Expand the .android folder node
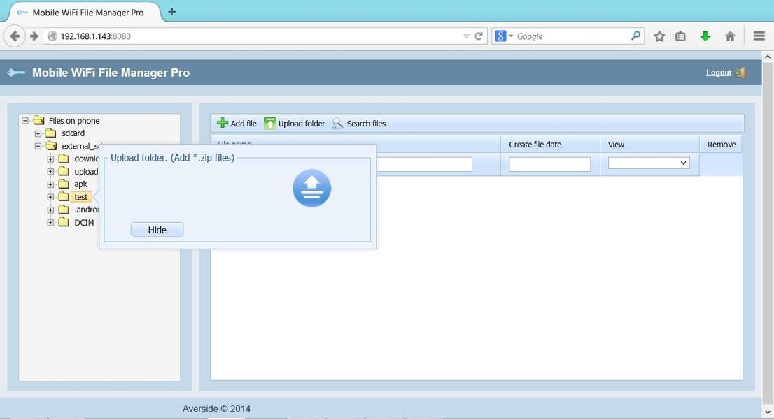The height and width of the screenshot is (419, 774). point(50,209)
